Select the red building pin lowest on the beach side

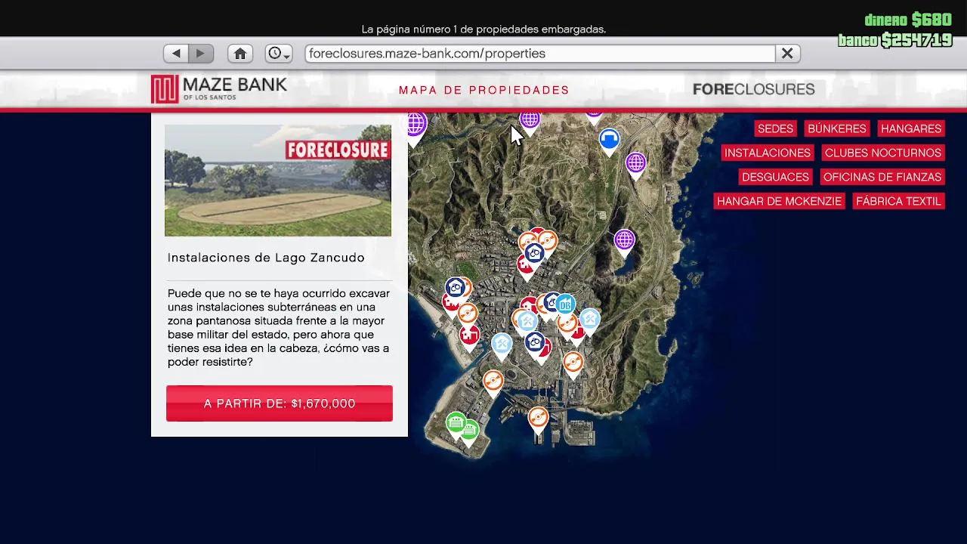(x=469, y=336)
